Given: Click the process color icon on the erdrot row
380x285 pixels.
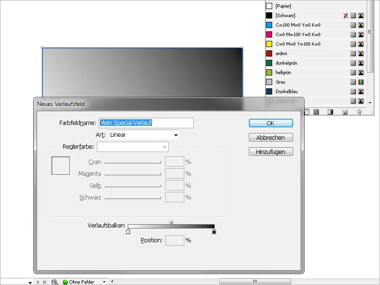Looking at the screenshot, I should coord(353,53).
